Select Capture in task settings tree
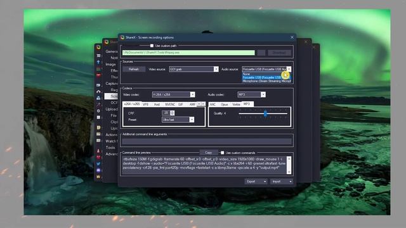This screenshot has width=406, height=228. point(112,84)
